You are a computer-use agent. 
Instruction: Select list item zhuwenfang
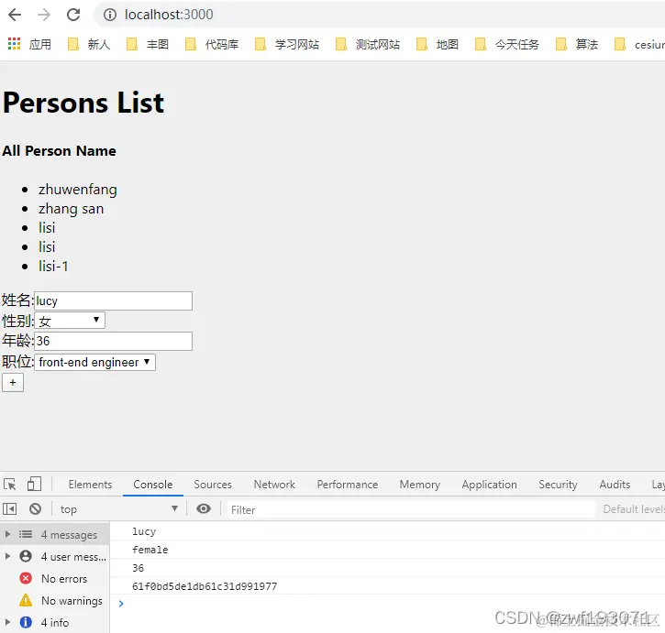point(78,190)
